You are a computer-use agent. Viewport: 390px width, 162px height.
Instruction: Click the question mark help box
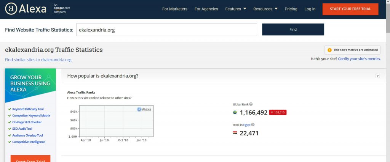[377, 76]
